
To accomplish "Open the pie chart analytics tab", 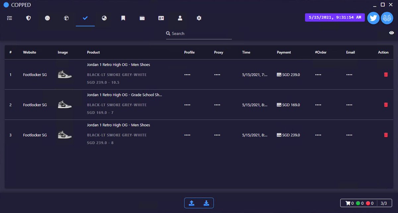I will coord(104,18).
